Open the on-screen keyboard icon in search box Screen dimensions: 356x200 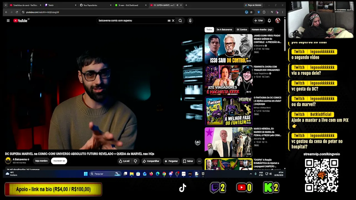point(169,21)
